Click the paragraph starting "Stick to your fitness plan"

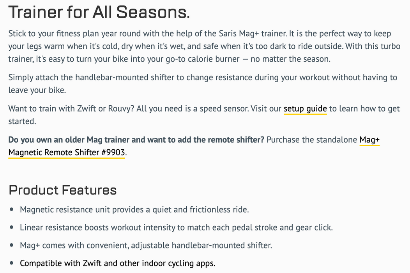click(204, 46)
